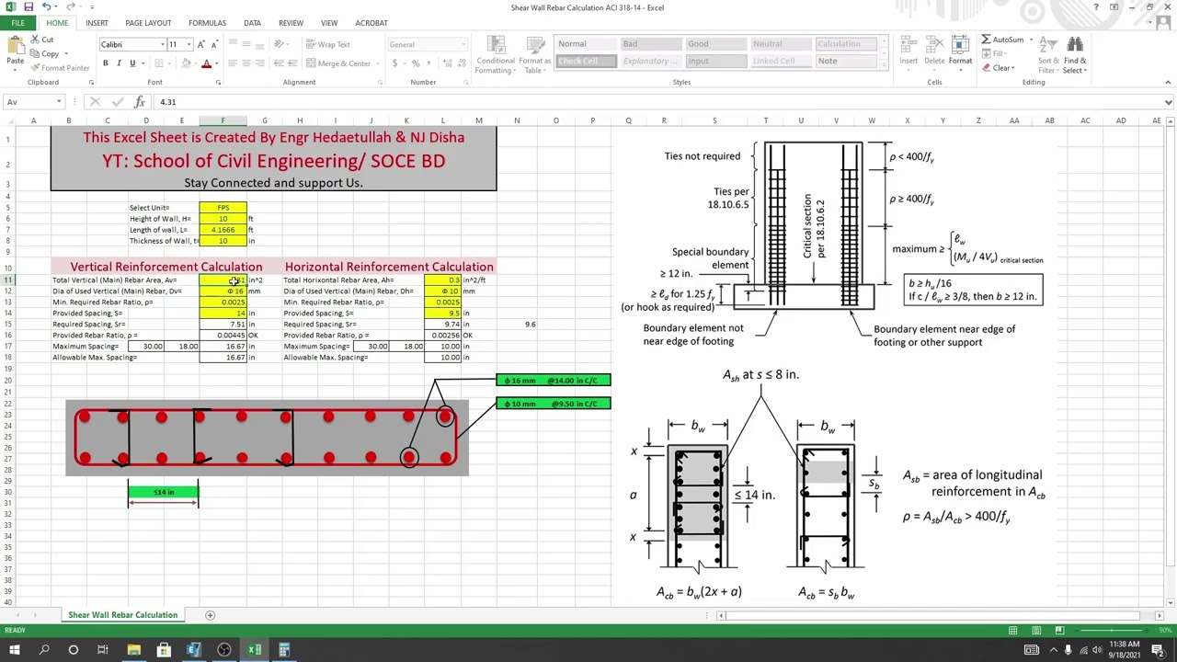The image size is (1177, 662).
Task: Increase font size with the large A icon
Action: click(201, 44)
